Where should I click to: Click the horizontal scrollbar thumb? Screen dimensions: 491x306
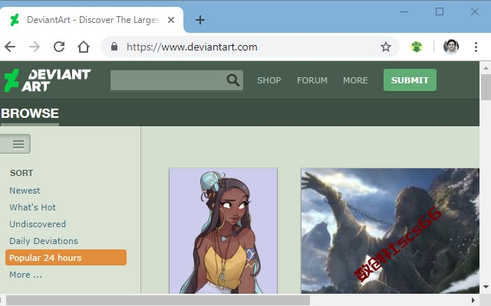(158, 301)
